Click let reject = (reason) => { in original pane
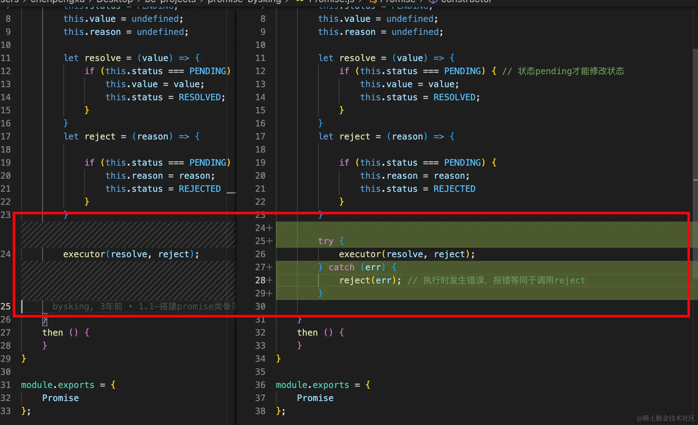This screenshot has width=698, height=425. coord(131,136)
